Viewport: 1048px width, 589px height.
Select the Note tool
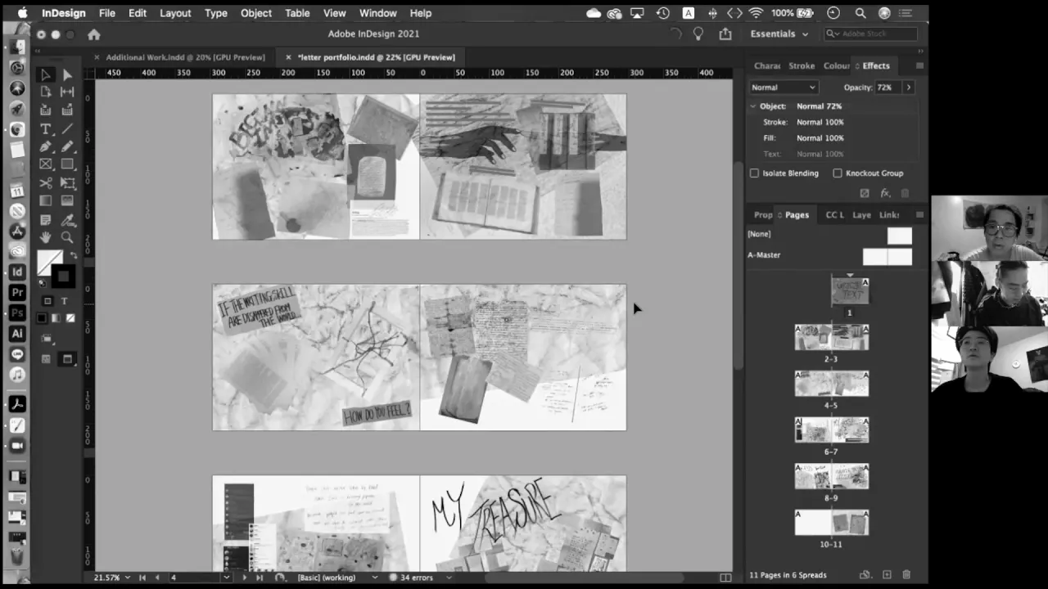click(x=46, y=220)
